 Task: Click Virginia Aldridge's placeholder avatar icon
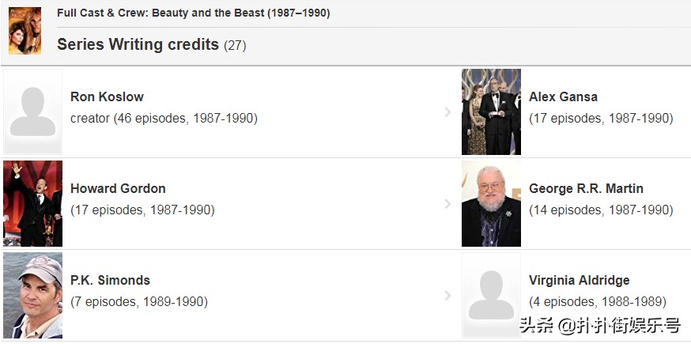[x=491, y=295]
